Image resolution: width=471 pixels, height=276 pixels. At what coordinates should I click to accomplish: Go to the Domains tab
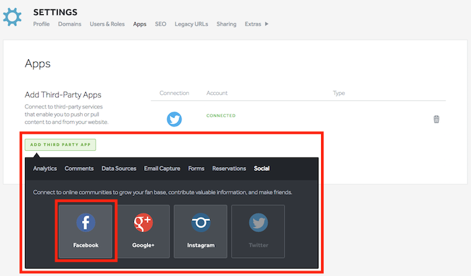(x=70, y=24)
